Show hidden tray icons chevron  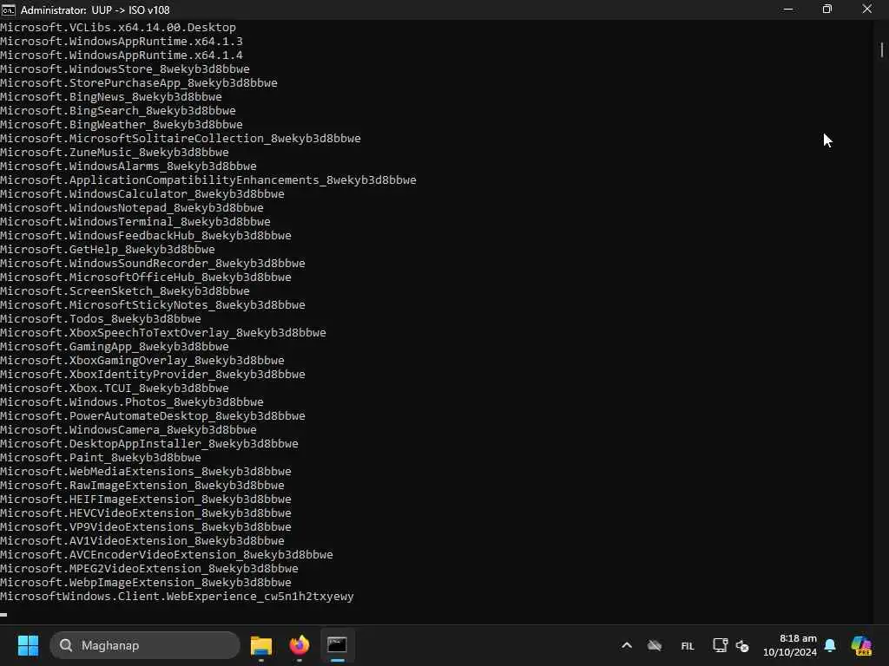click(627, 645)
